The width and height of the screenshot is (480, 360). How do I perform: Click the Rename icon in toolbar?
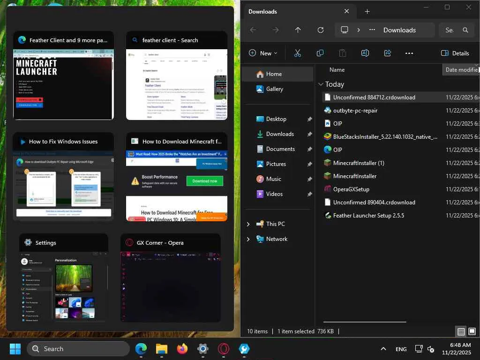[x=365, y=53]
